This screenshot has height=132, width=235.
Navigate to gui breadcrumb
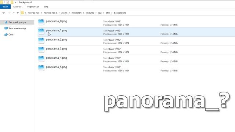pos(100,13)
